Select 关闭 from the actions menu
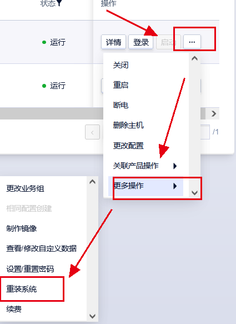This screenshot has width=236, height=324. tap(120, 65)
